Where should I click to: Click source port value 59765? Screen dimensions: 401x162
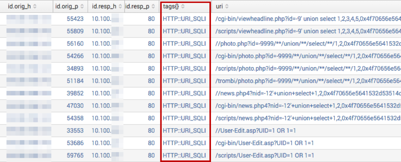click(x=75, y=155)
